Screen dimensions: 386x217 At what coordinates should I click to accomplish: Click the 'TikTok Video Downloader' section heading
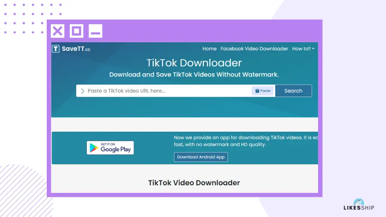(x=194, y=183)
